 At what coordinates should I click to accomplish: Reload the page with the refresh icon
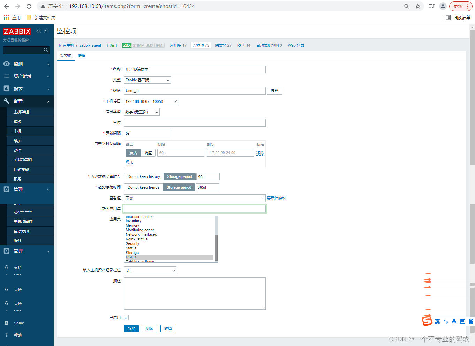coord(29,6)
